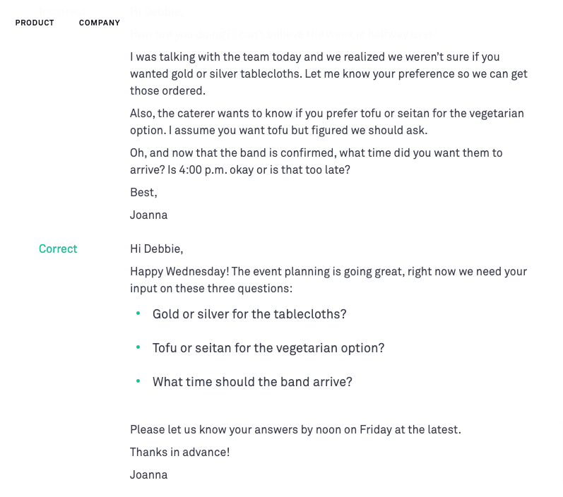Click the green bullet beside Tofu or seitan

click(x=138, y=347)
